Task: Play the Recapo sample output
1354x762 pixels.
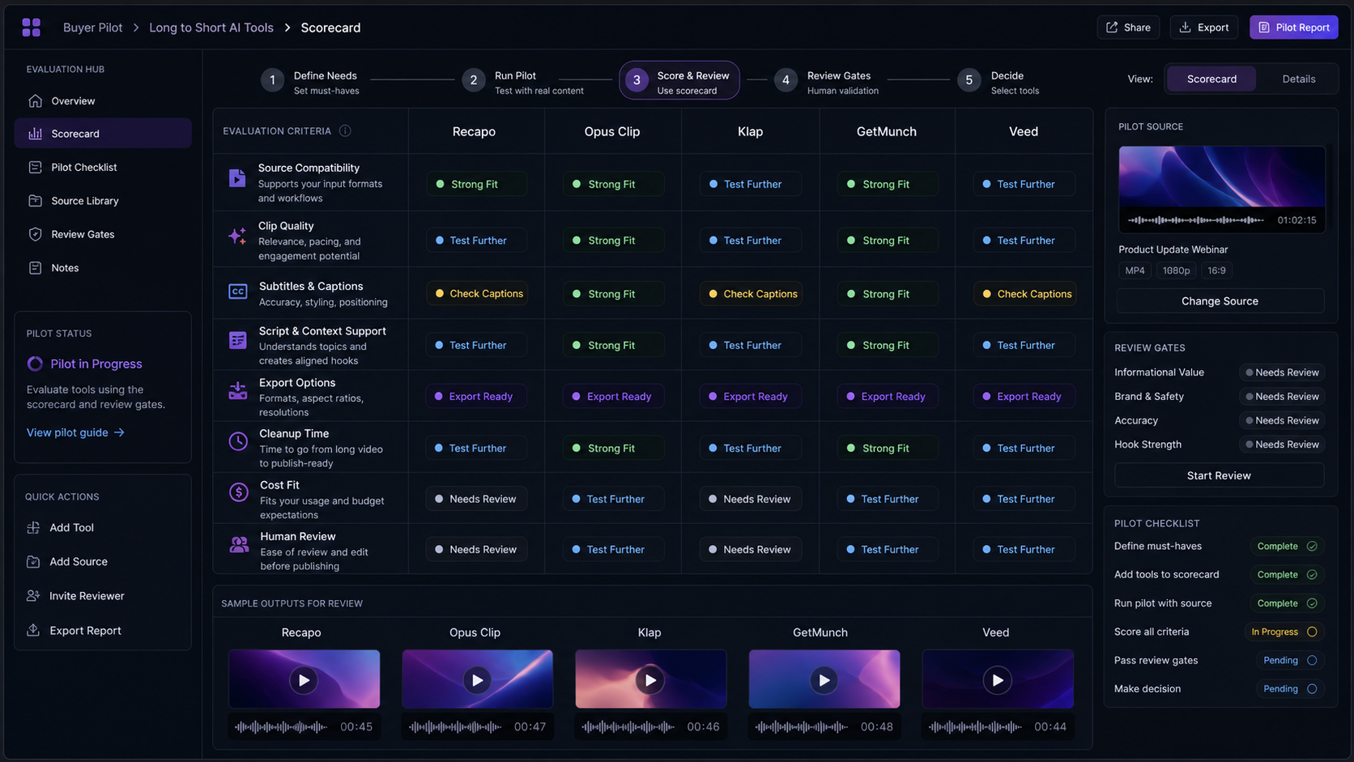Action: [x=304, y=680]
